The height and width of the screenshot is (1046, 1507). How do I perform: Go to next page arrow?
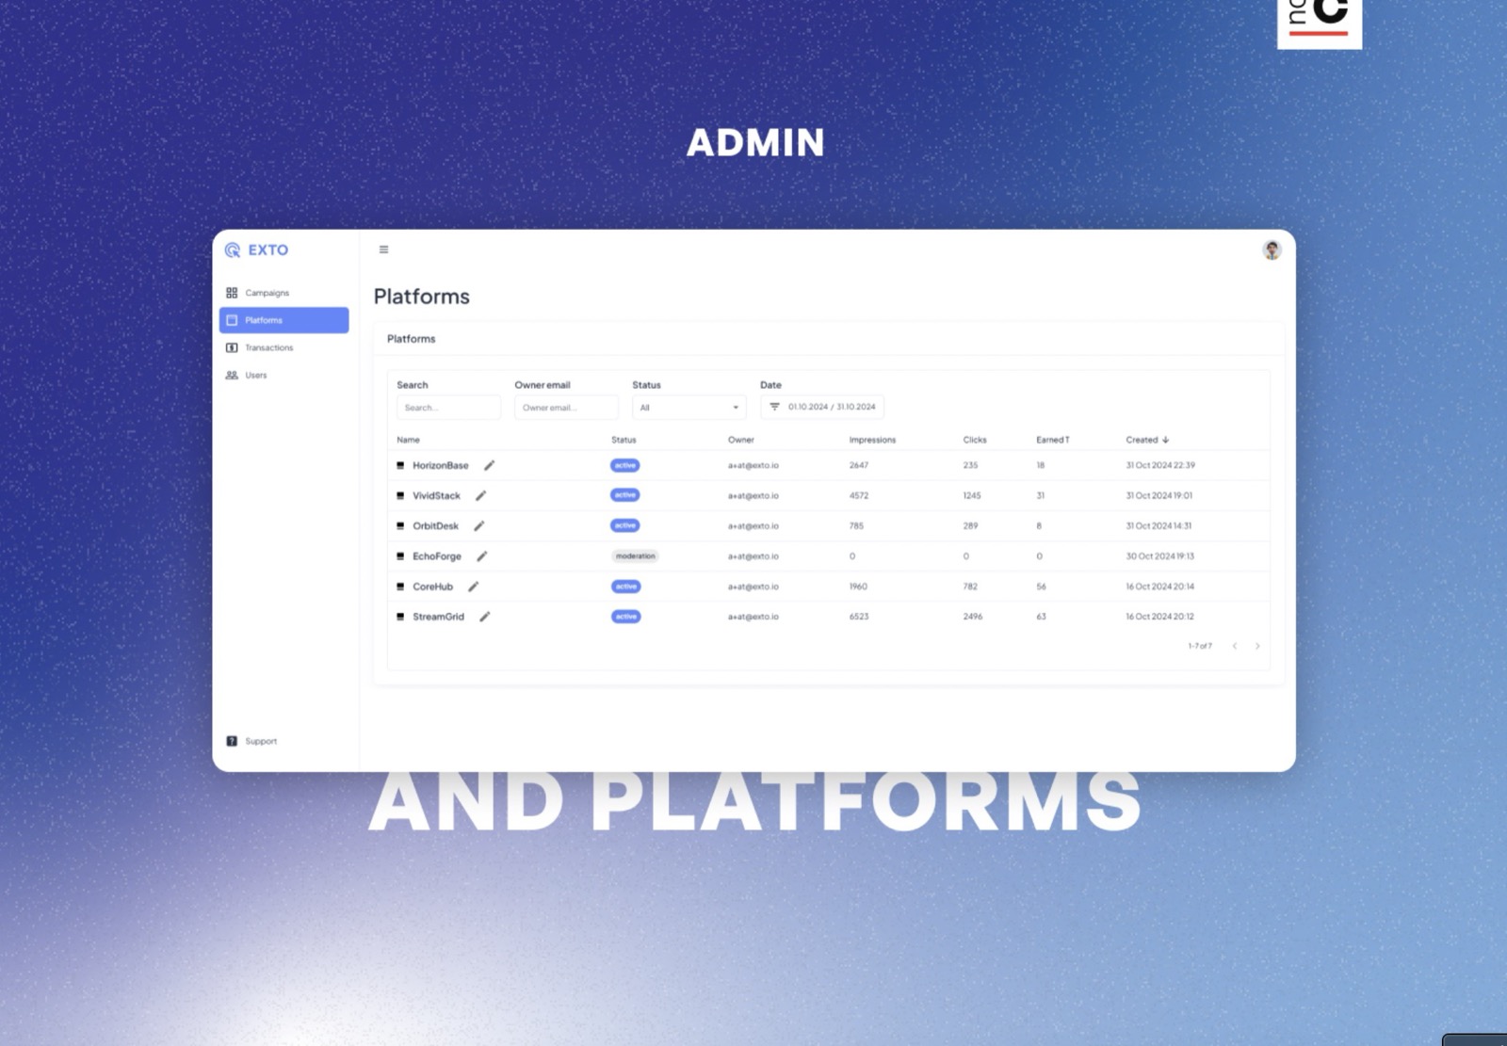click(1257, 646)
